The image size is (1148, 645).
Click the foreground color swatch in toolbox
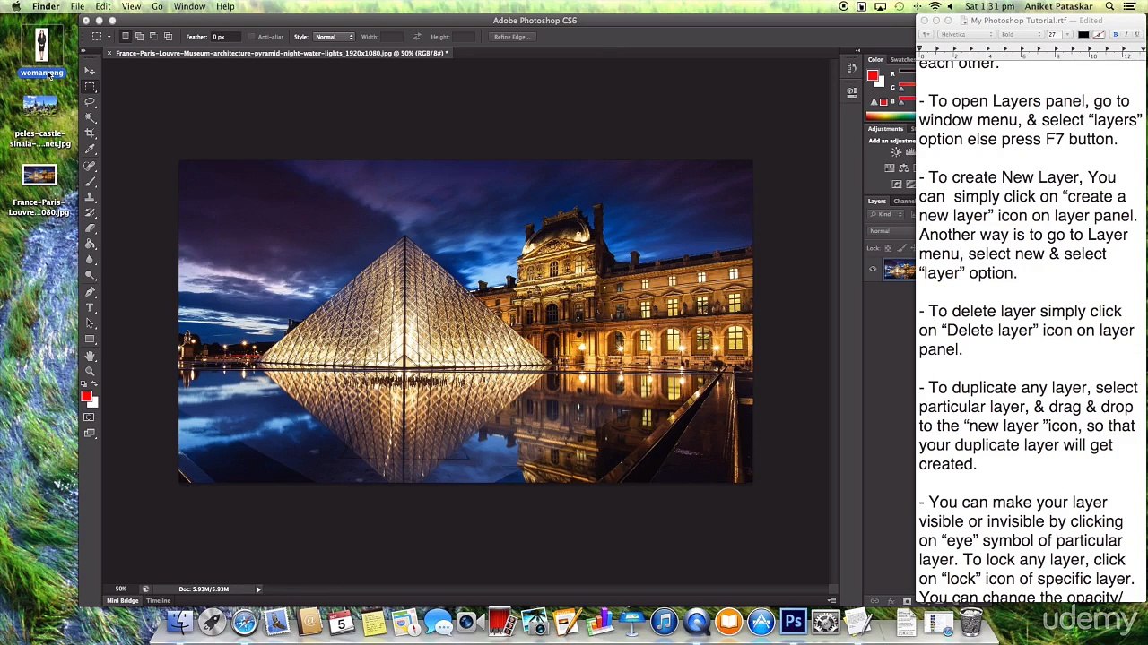[x=86, y=396]
